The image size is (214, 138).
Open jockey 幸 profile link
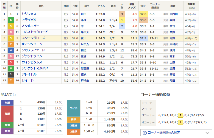(82, 26)
